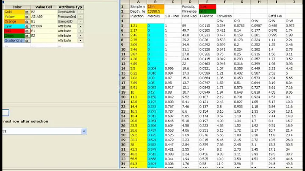This screenshot has height=171, width=305.
Task: Click the 'Est'd Hei' header cell
Action: [x=276, y=16]
